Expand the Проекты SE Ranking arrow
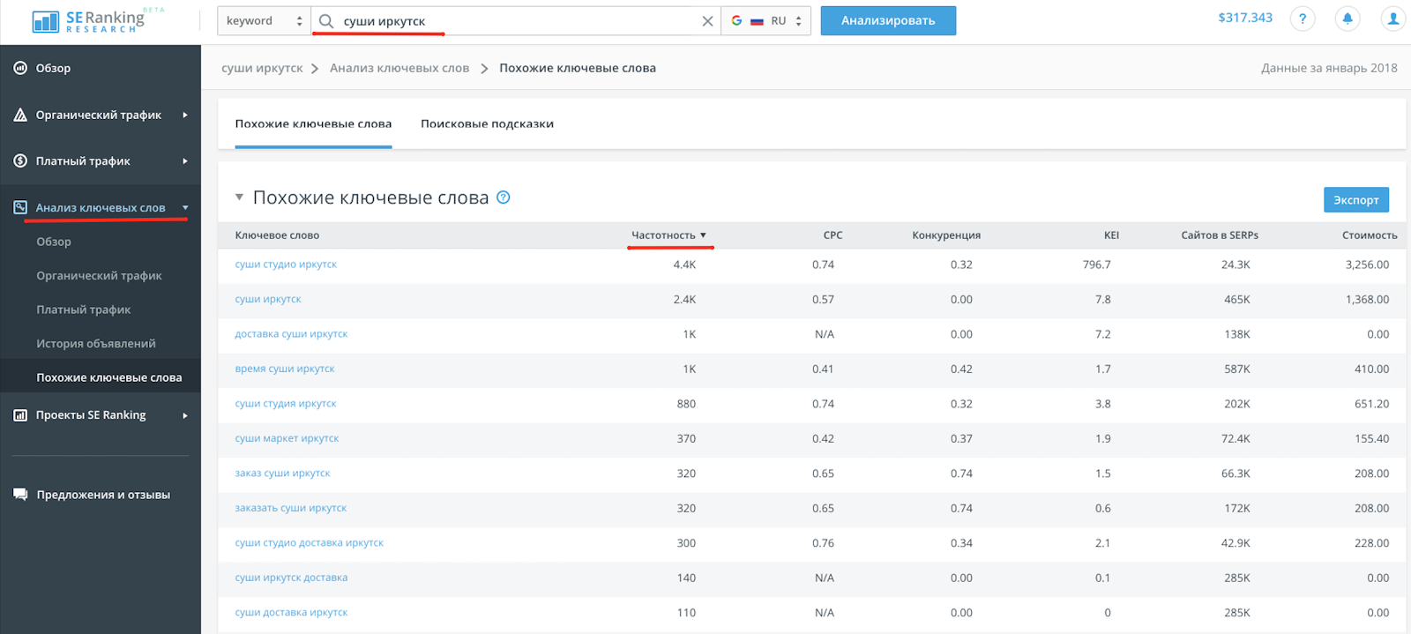 click(x=185, y=415)
